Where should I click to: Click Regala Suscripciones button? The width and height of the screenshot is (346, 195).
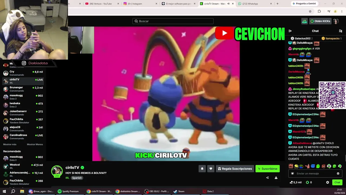(235, 169)
